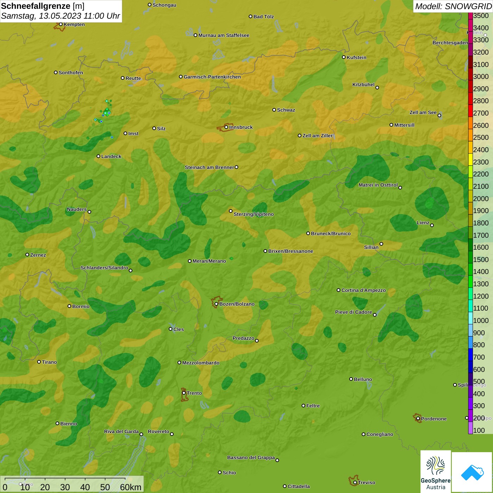The image size is (493, 493).
Task: Click the Pordenone city marker
Action: (x=418, y=419)
